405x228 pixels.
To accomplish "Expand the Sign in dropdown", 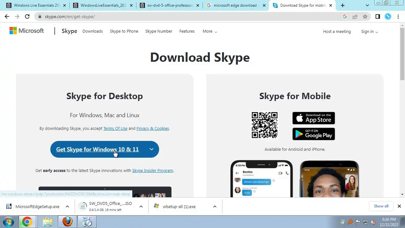I will coord(370,32).
